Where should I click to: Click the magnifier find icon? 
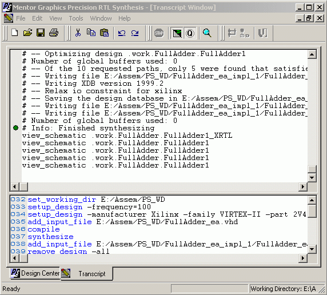(x=207, y=33)
